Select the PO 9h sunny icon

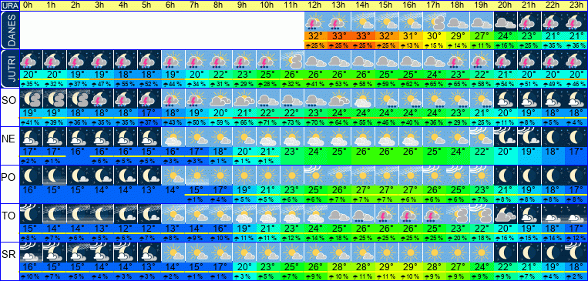point(244,176)
